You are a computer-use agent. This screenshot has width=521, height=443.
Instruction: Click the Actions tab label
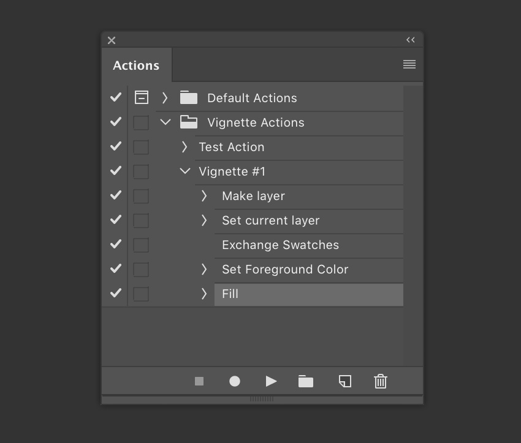[x=135, y=65]
